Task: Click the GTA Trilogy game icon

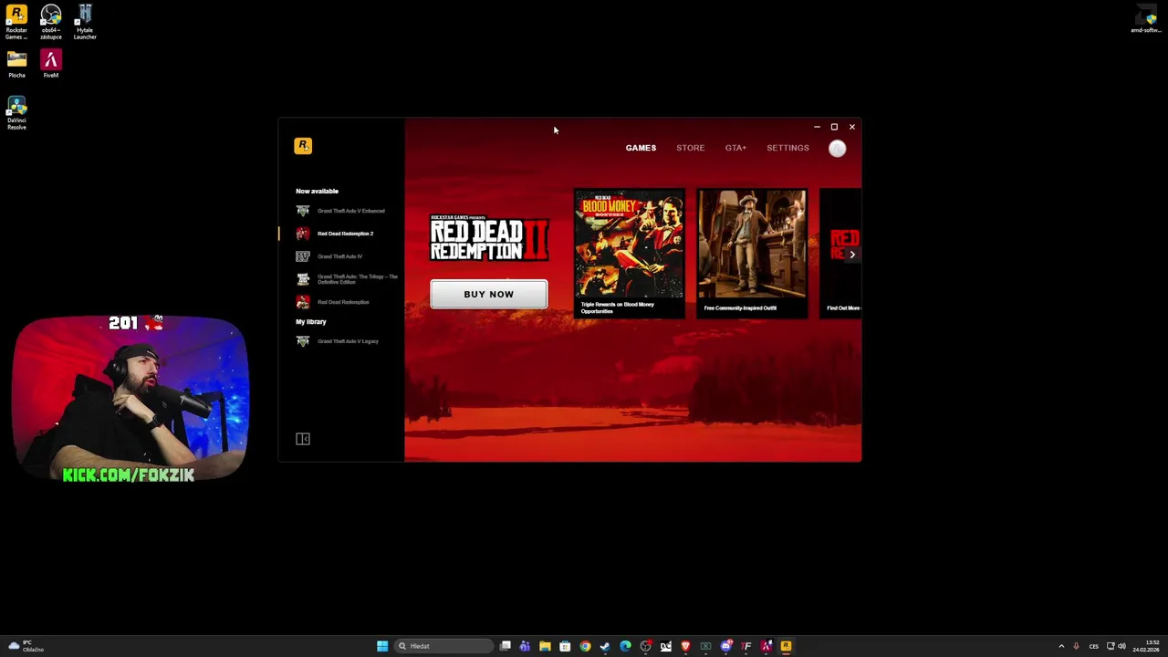Action: click(303, 279)
